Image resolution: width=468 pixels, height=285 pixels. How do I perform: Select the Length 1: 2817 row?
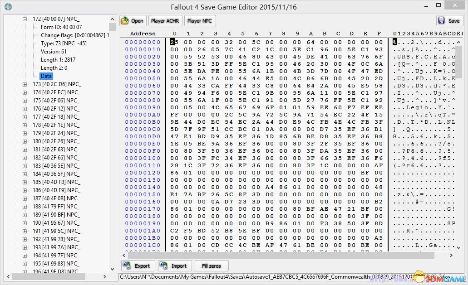pos(58,60)
